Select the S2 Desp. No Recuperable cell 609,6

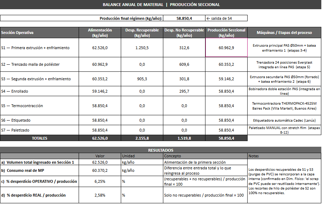pyautogui.click(x=184, y=64)
